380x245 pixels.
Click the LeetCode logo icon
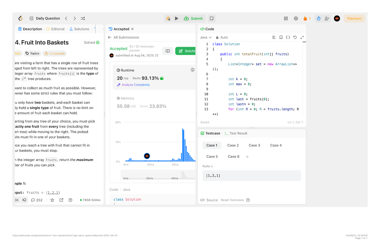[x=21, y=18]
